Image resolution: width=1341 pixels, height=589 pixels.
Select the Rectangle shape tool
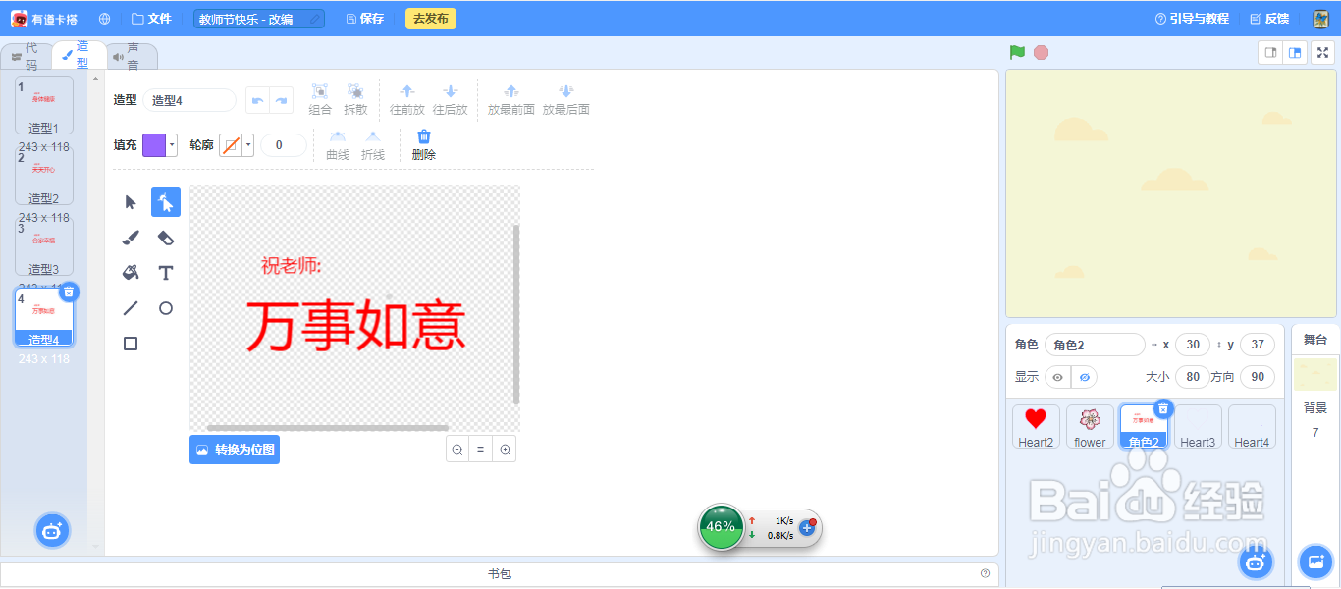(x=130, y=343)
